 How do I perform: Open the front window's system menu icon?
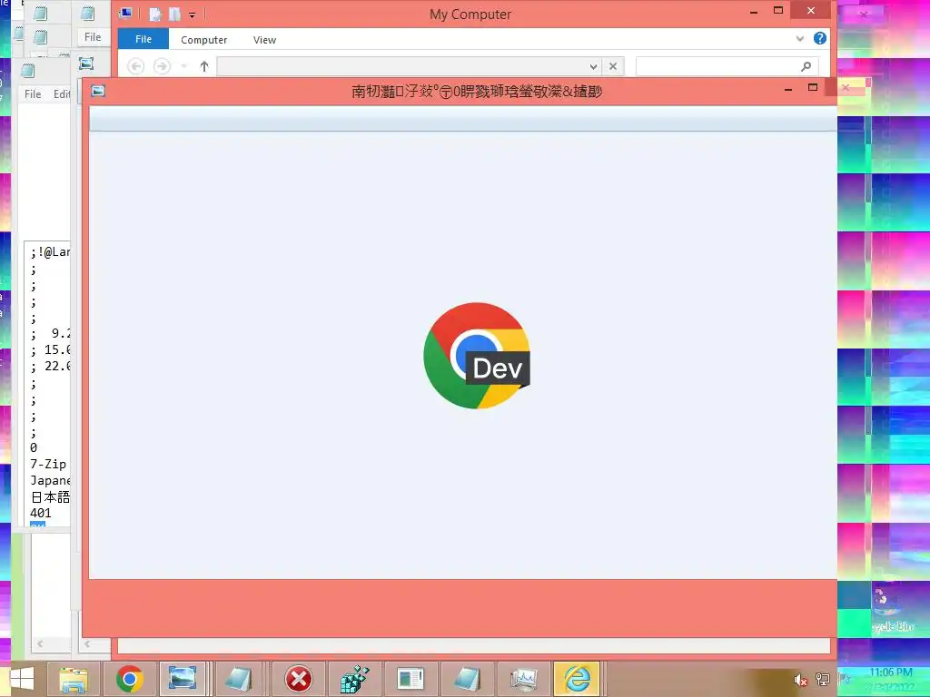[x=98, y=90]
